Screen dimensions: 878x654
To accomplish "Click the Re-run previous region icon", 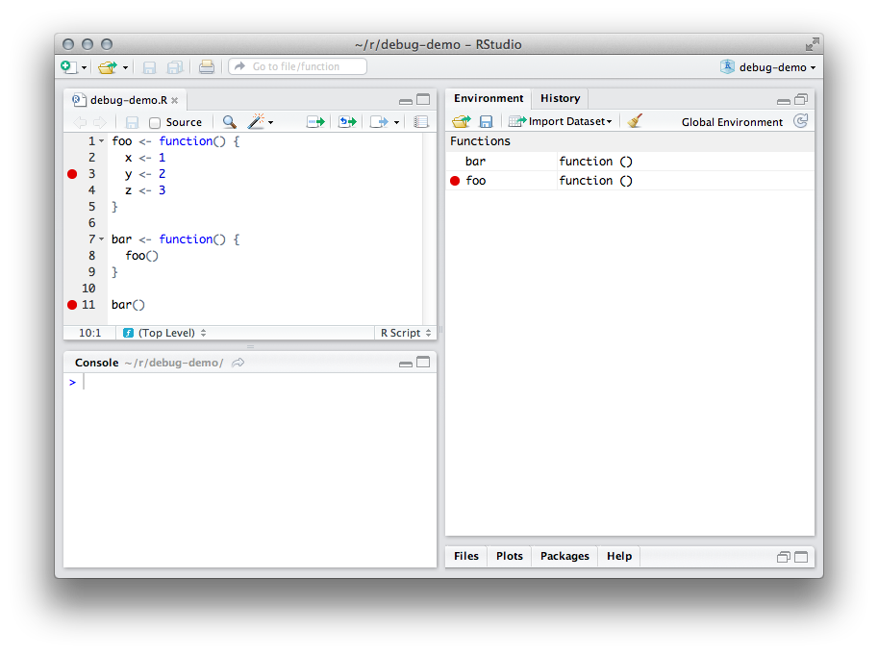I will 347,121.
